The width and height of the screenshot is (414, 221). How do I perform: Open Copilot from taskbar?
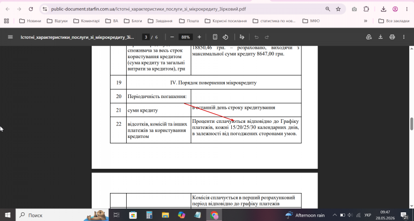click(x=182, y=215)
